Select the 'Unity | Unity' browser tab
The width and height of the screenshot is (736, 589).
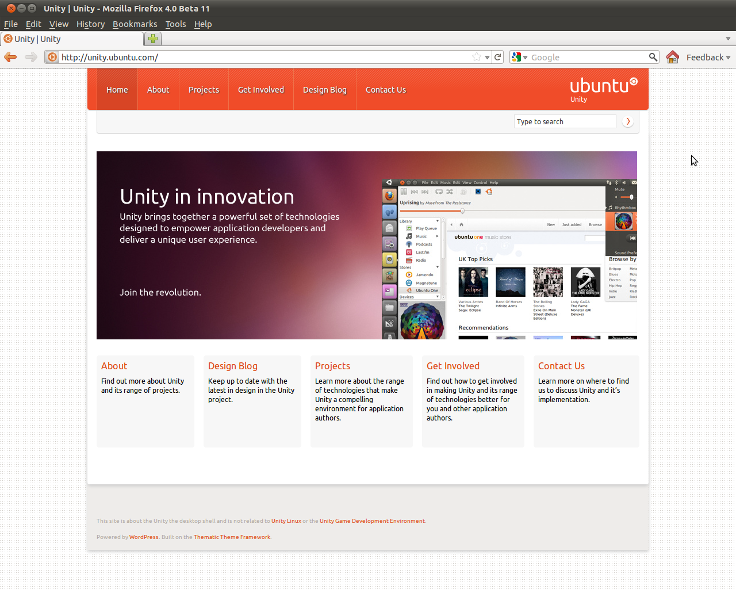[x=72, y=39]
